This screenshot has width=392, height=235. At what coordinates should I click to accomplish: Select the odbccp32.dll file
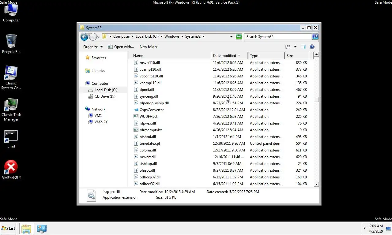coord(150,177)
